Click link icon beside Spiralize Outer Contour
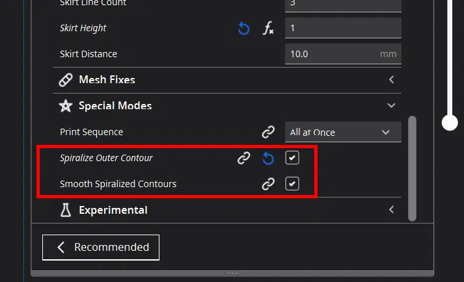This screenshot has height=282, width=464. (243, 158)
